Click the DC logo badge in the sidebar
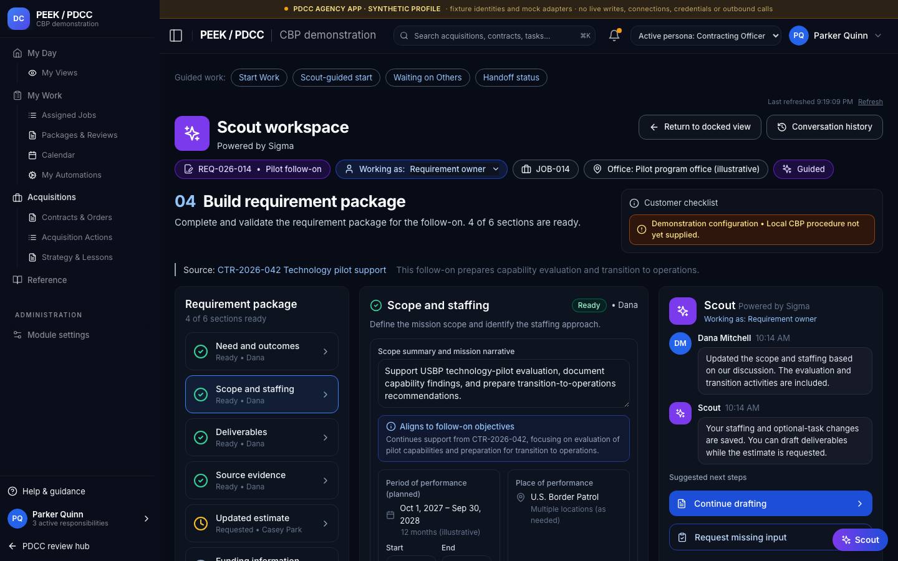The image size is (898, 561). 19,19
